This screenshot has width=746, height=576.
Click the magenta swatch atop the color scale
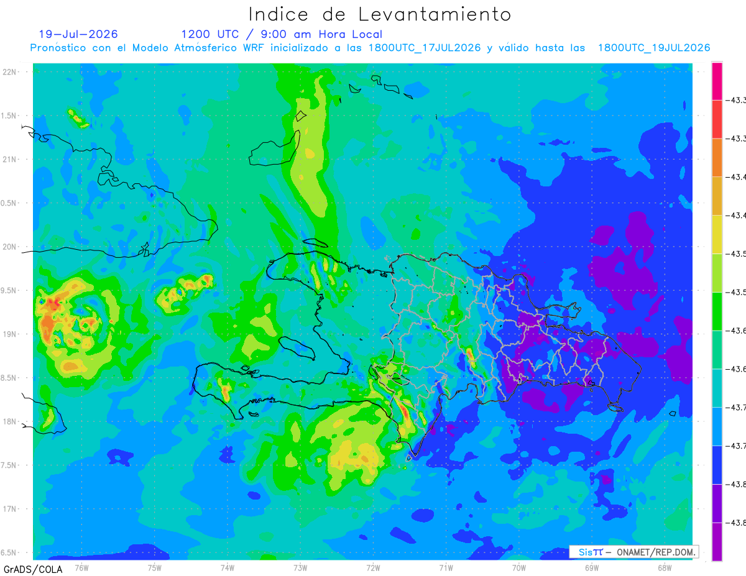pyautogui.click(x=717, y=81)
